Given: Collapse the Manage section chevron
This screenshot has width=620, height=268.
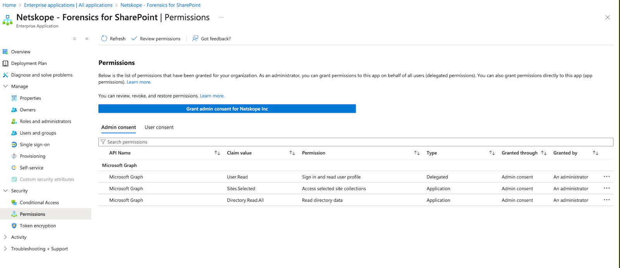Looking at the screenshot, I should pyautogui.click(x=5, y=86).
